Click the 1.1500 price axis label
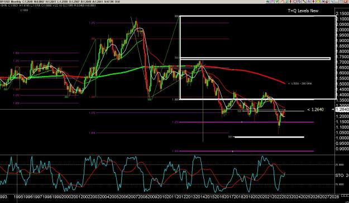 [x=343, y=122]
